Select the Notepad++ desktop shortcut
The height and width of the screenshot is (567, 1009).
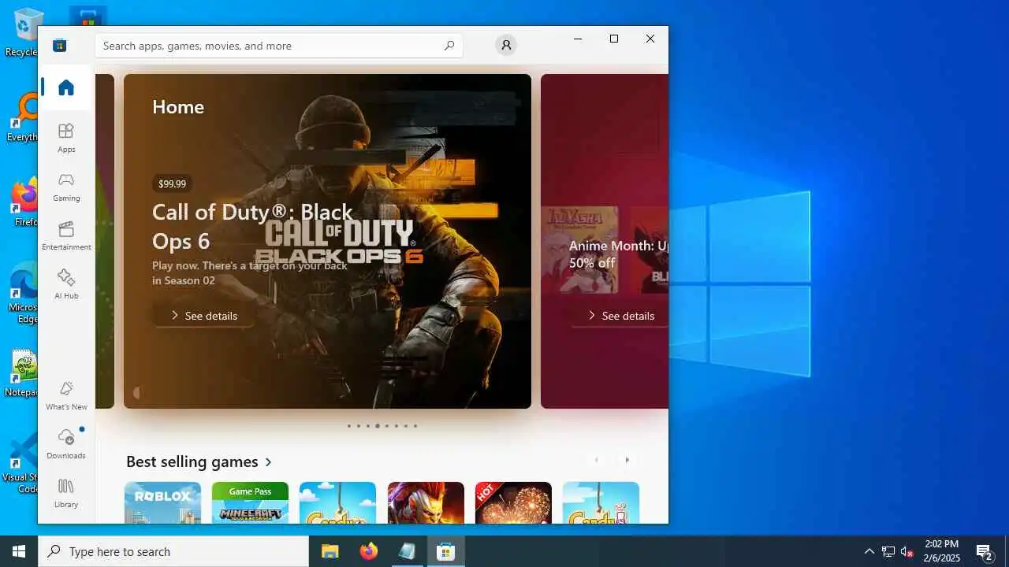(x=22, y=373)
